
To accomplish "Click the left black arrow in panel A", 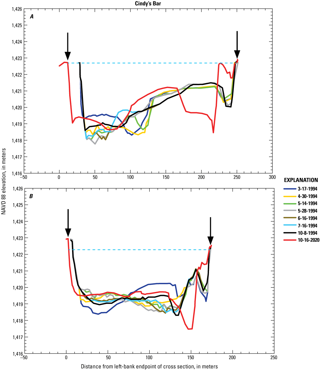I will 68,44.
